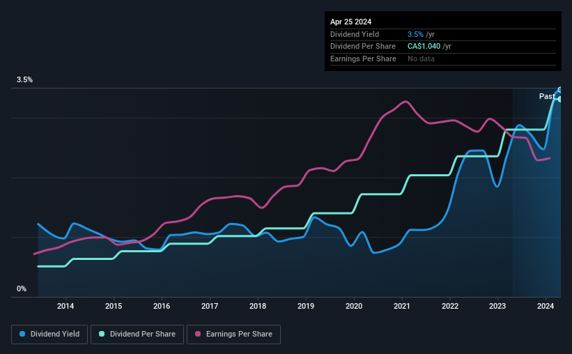Click the 0% y-axis label

22,289
